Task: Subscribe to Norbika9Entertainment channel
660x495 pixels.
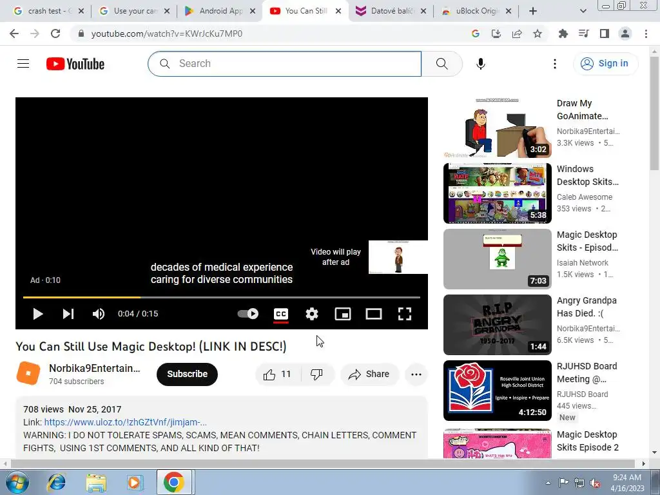Action: [188, 374]
